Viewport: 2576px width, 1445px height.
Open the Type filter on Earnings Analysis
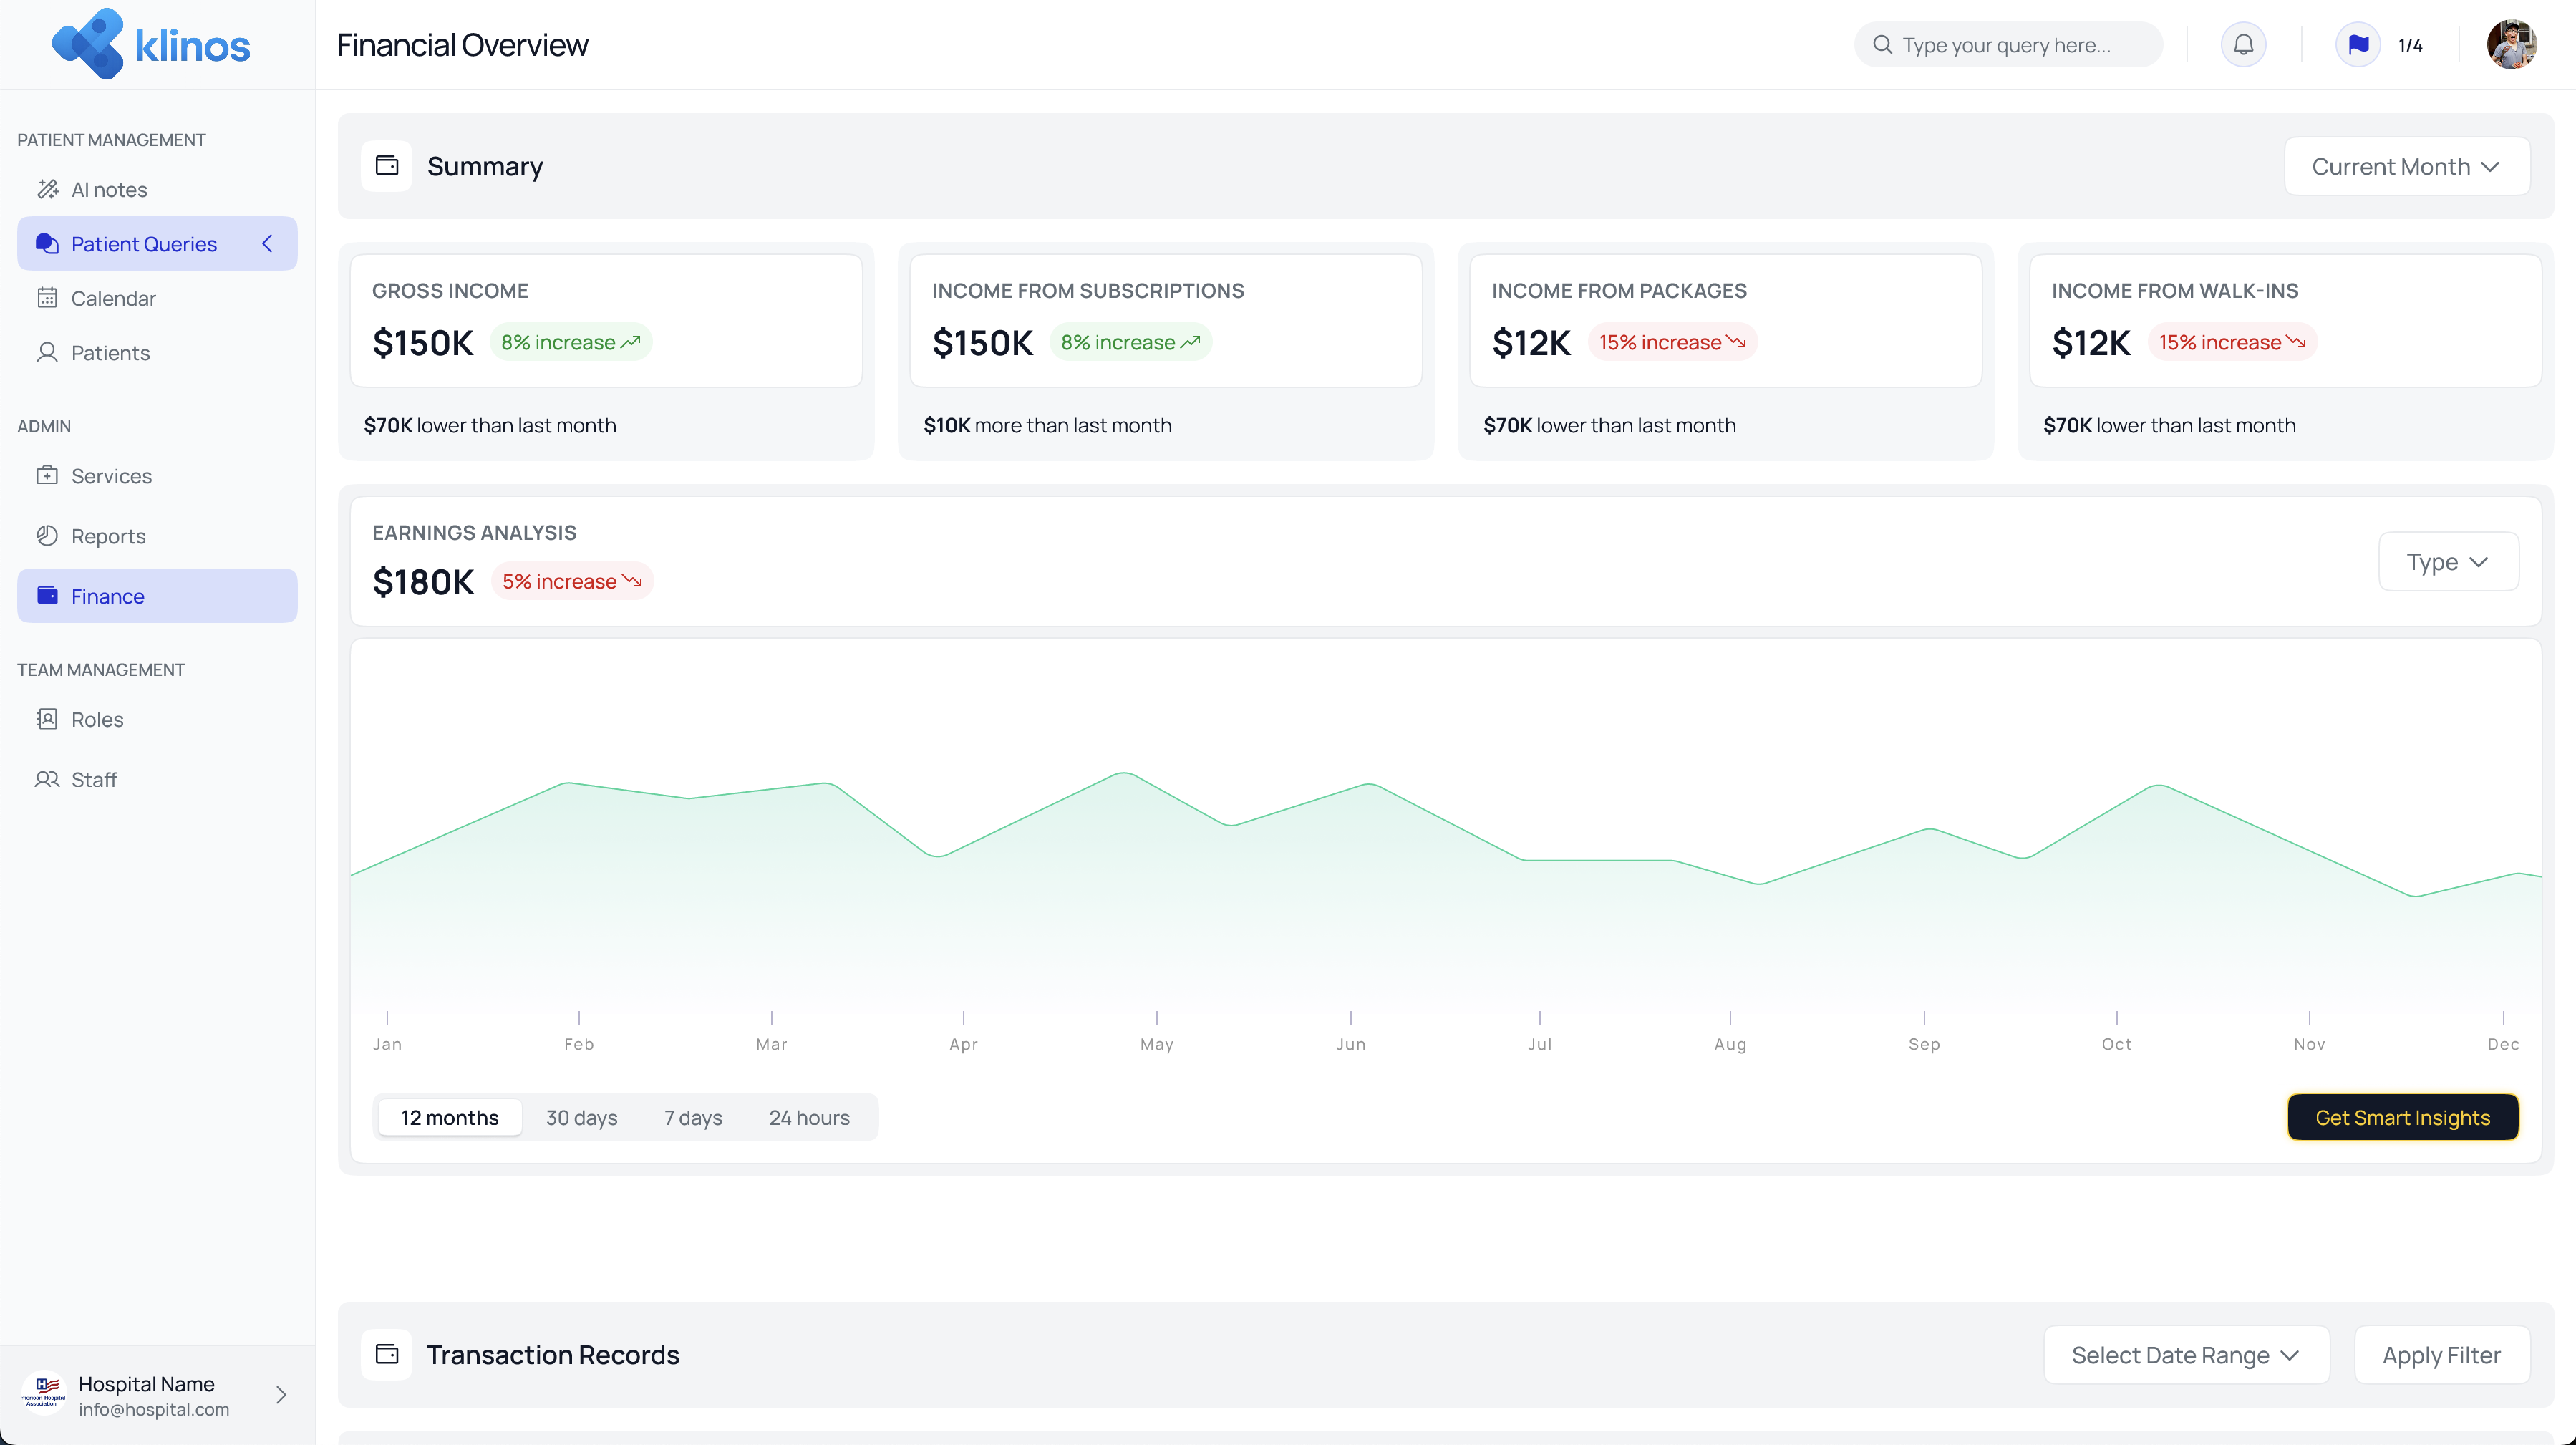coord(2447,561)
